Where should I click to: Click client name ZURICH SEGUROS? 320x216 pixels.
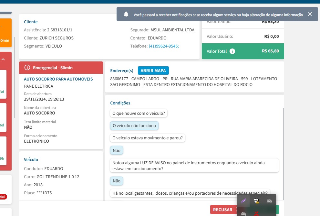(57, 38)
